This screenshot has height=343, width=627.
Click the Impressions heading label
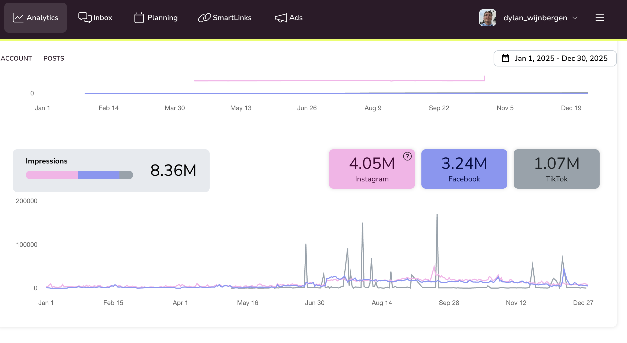click(x=47, y=161)
